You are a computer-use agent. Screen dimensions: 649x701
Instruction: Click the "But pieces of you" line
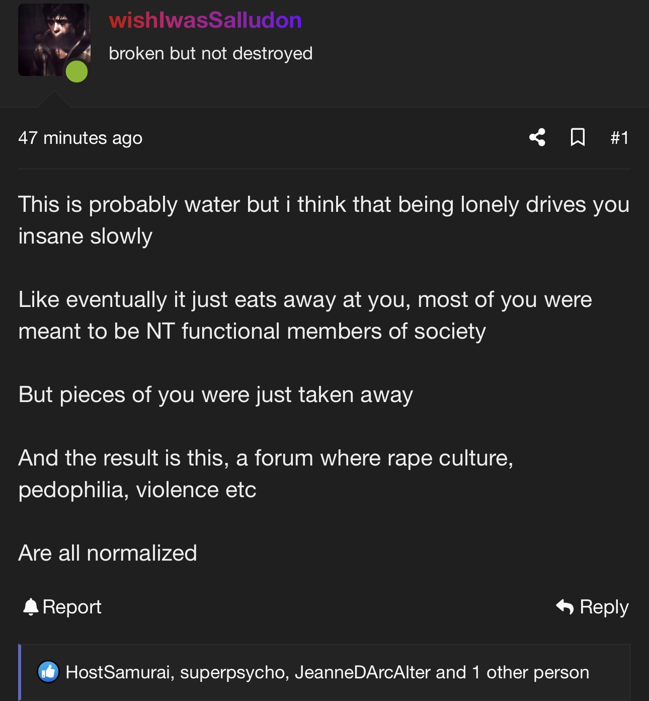215,395
